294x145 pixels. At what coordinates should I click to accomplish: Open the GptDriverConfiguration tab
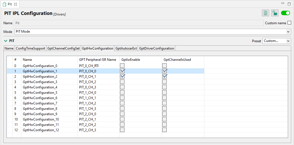tap(157, 48)
